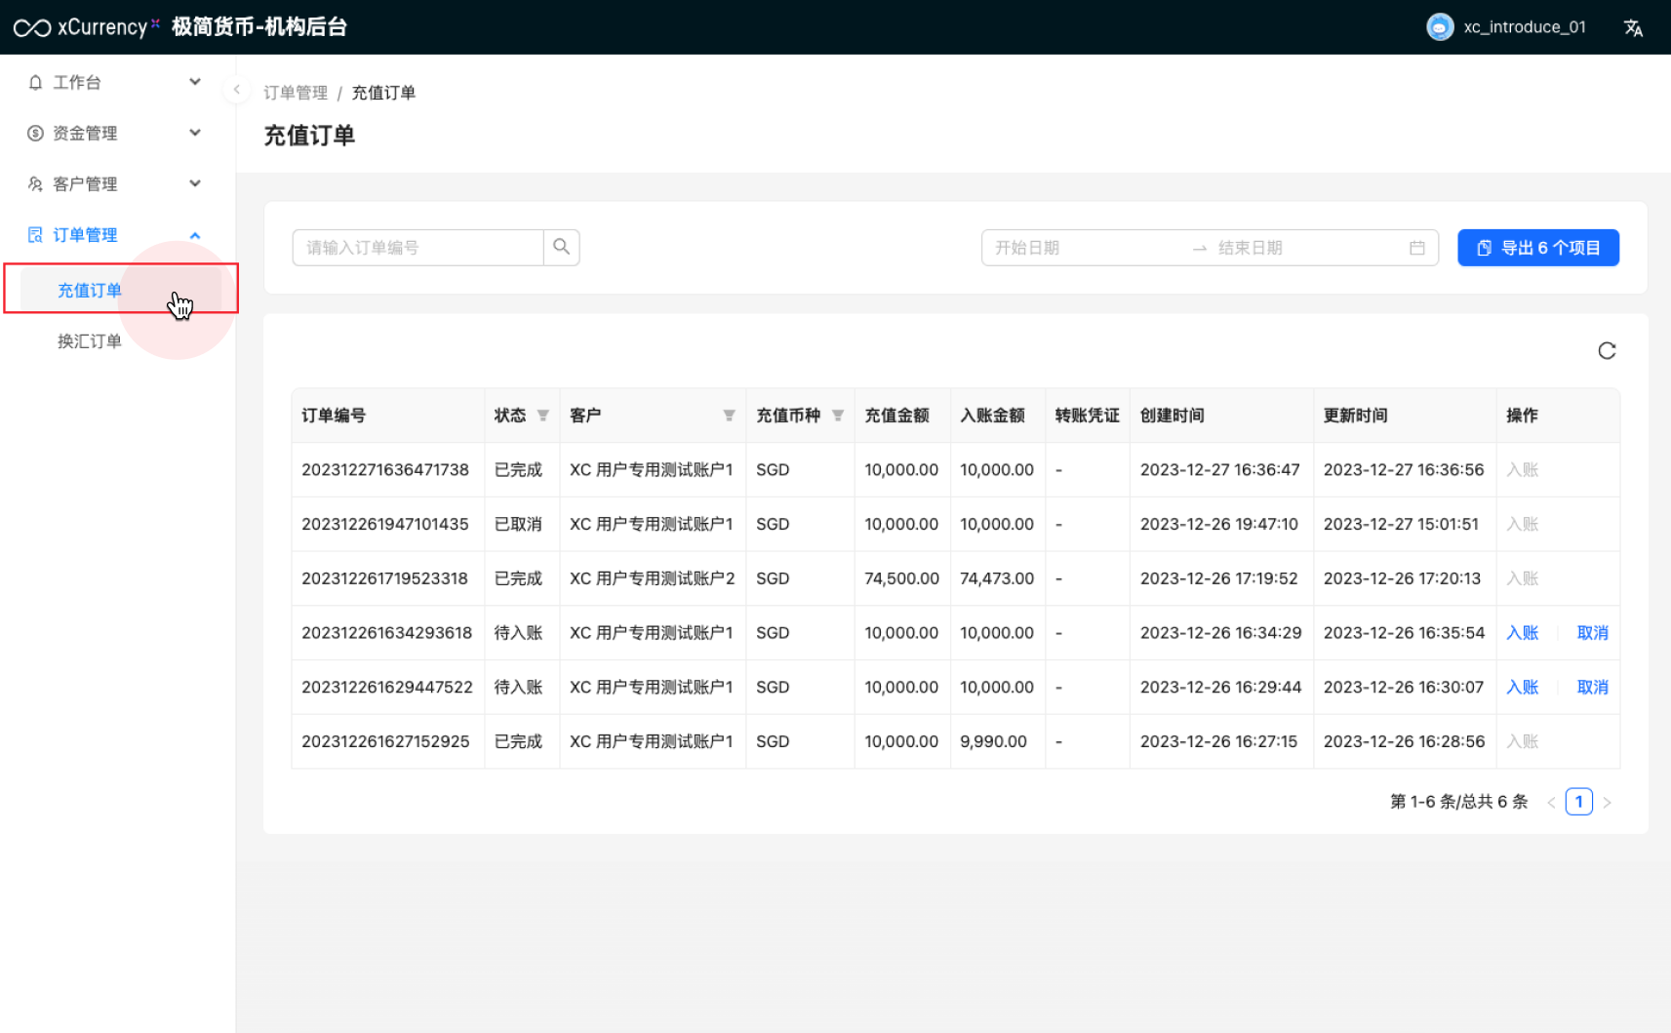Screen dimensions: 1671x1033
Task: Collapse the 订单管理 sidebar menu
Action: point(115,234)
